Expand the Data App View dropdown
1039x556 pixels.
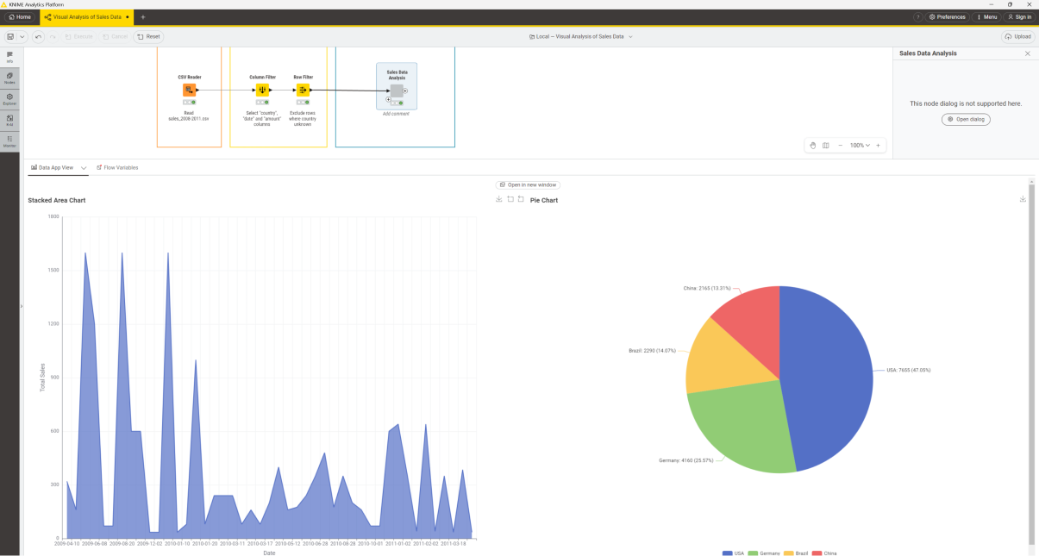pyautogui.click(x=82, y=167)
